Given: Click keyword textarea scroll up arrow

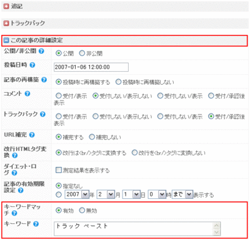Looking at the screenshot, I should 216,226.
